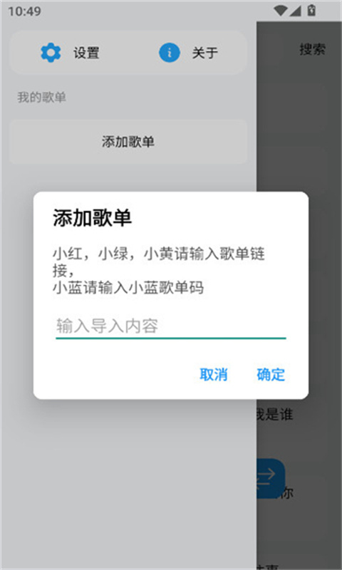Switch to the 搜索 tab behind the drawer
This screenshot has width=342, height=570.
tap(312, 49)
